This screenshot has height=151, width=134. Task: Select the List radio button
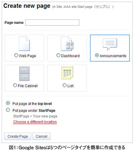pyautogui.click(x=65, y=85)
